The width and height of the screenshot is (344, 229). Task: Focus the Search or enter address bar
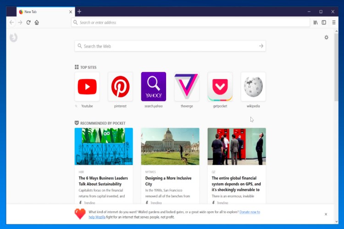(x=190, y=22)
